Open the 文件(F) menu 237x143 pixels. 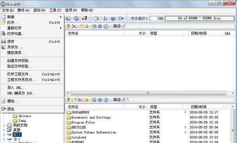coord(8,10)
